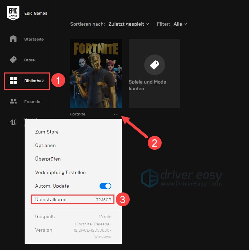Select Verknüpfung Erstellen menu entry
This screenshot has width=249, height=250.
click(x=60, y=172)
